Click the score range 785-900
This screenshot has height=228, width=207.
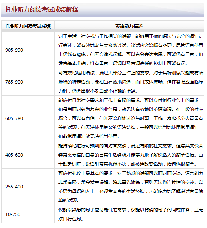[14, 82]
